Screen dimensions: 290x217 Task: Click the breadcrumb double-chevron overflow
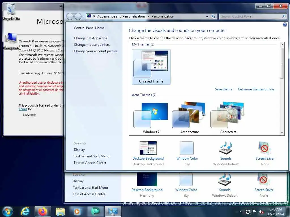(x=94, y=16)
